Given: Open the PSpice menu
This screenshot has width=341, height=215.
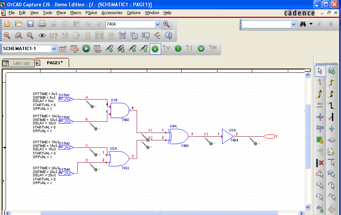Looking at the screenshot, I should tap(91, 13).
